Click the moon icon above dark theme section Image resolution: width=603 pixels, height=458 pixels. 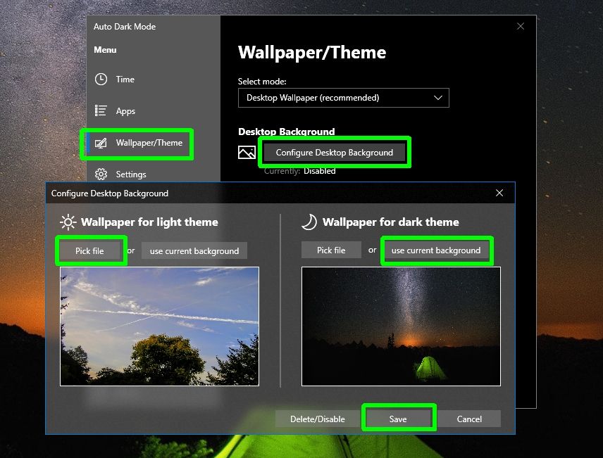point(310,222)
